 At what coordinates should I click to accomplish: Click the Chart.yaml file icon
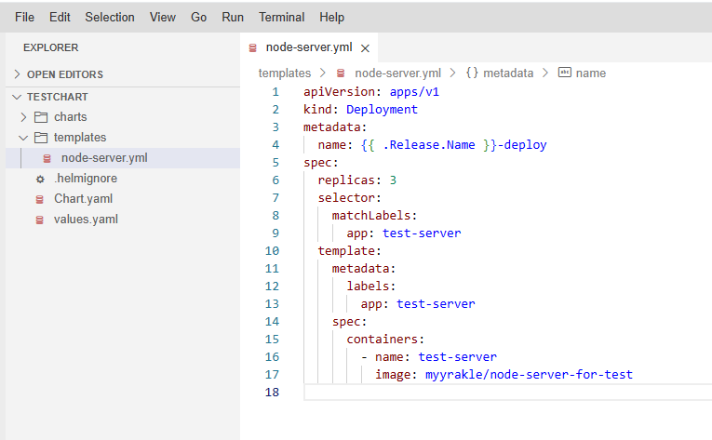[x=40, y=199]
